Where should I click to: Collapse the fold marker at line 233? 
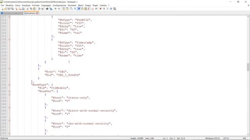click(9, 68)
